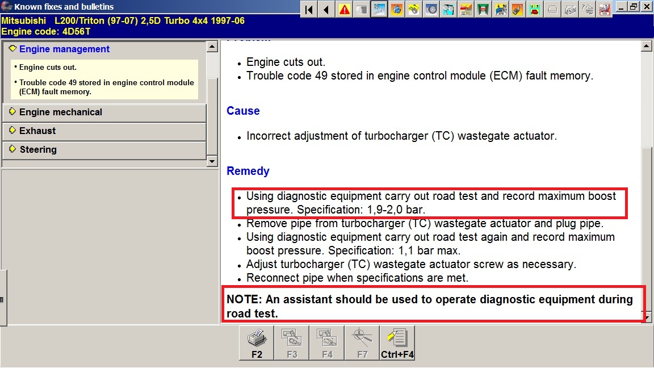Expand the Engine mechanical category
654x368 pixels.
(60, 112)
